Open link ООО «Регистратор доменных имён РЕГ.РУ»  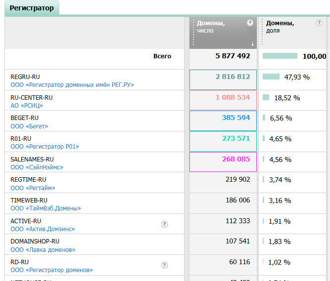point(72,85)
